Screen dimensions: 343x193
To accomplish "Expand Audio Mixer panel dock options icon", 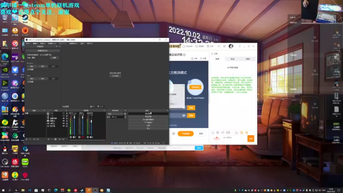I will pos(104,111).
